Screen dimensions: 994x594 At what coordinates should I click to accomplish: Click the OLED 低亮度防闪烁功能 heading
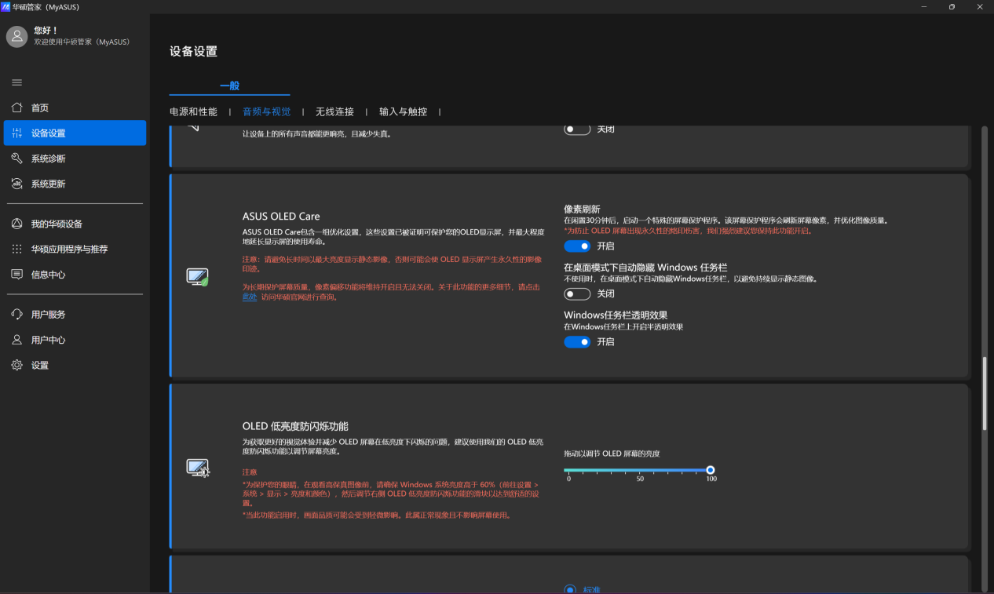tap(295, 426)
